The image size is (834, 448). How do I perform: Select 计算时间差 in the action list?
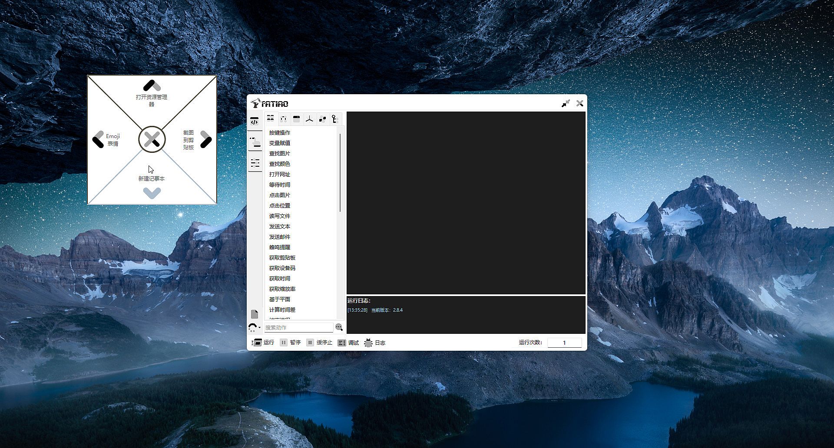282,310
